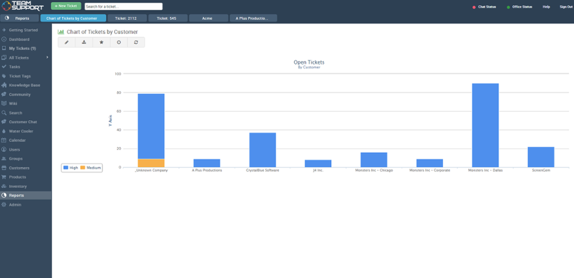This screenshot has height=278, width=574.
Task: Click the Knowledge Base icon in sidebar
Action: pos(4,85)
